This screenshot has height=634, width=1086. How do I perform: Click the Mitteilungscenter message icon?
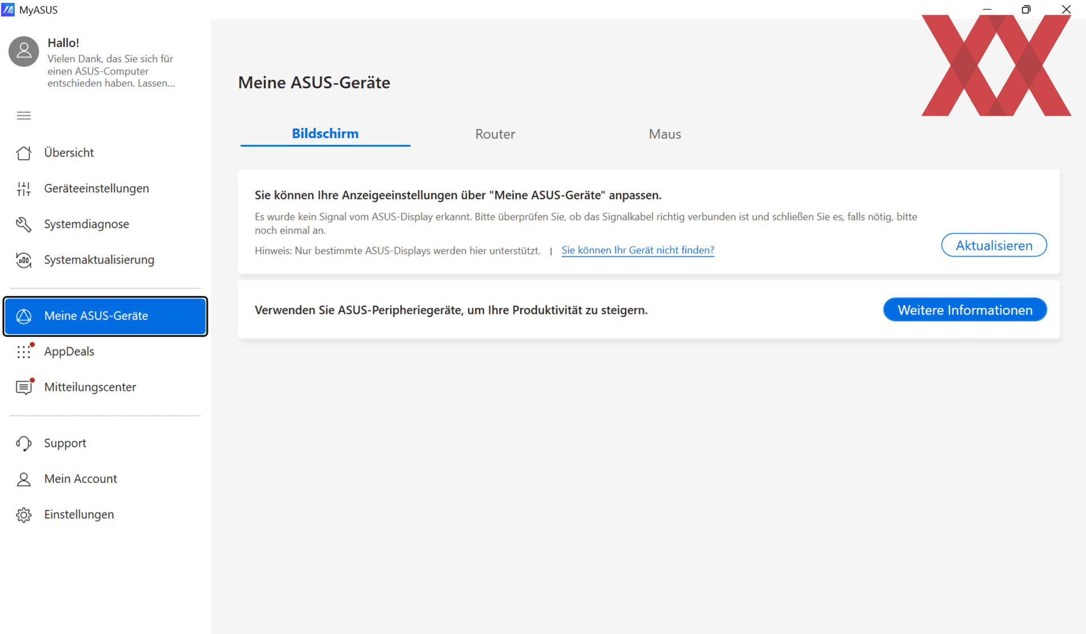tap(24, 387)
